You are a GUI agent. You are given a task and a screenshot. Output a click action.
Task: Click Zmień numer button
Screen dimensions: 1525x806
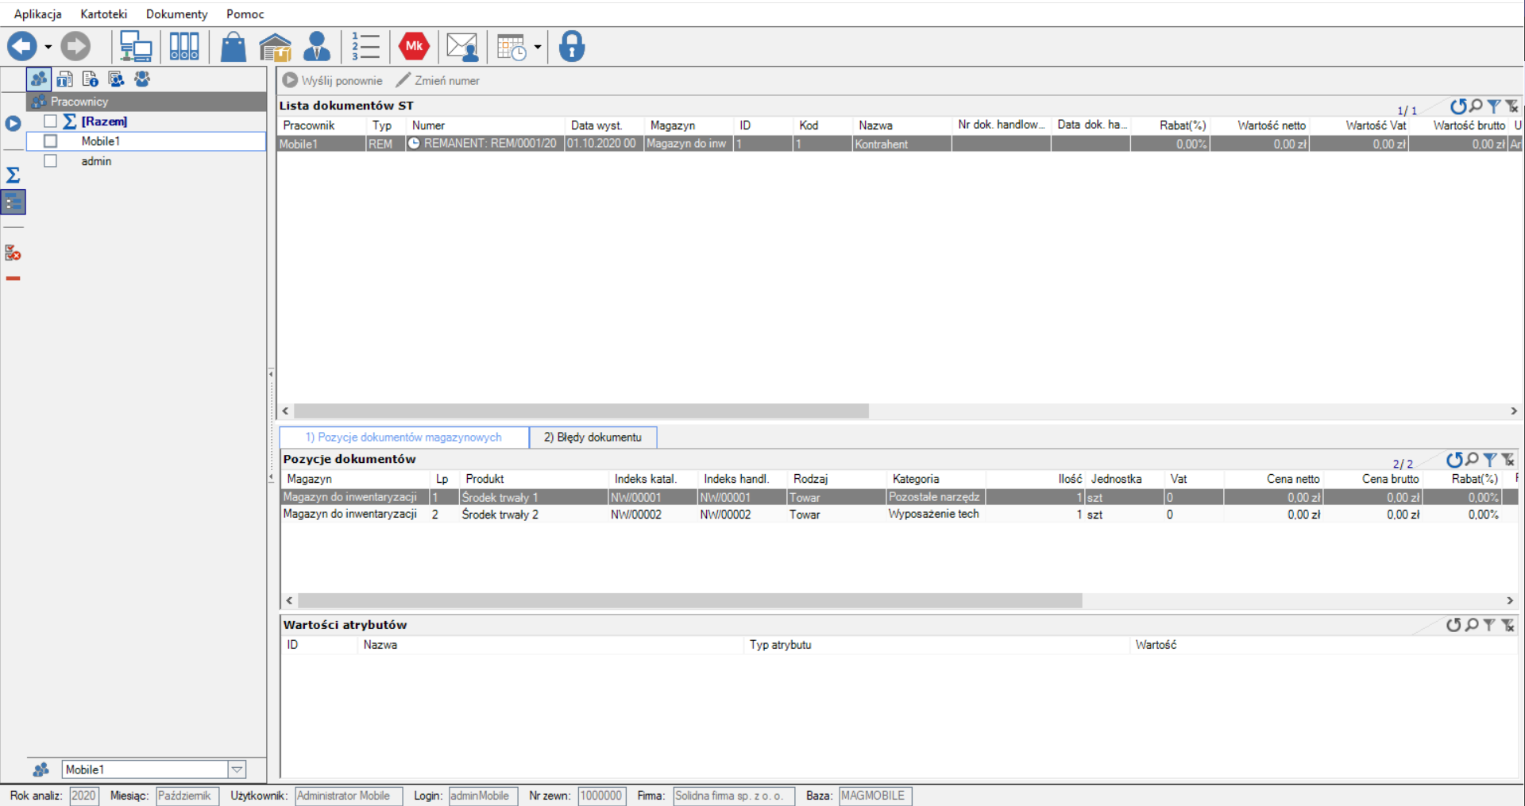point(438,80)
